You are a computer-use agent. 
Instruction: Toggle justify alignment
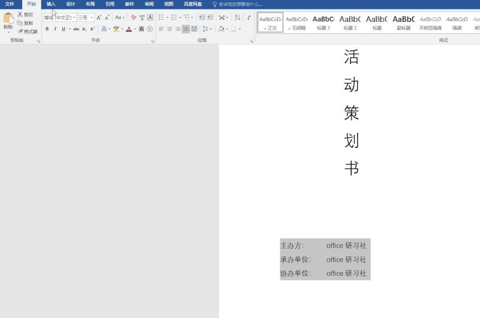coord(186,29)
